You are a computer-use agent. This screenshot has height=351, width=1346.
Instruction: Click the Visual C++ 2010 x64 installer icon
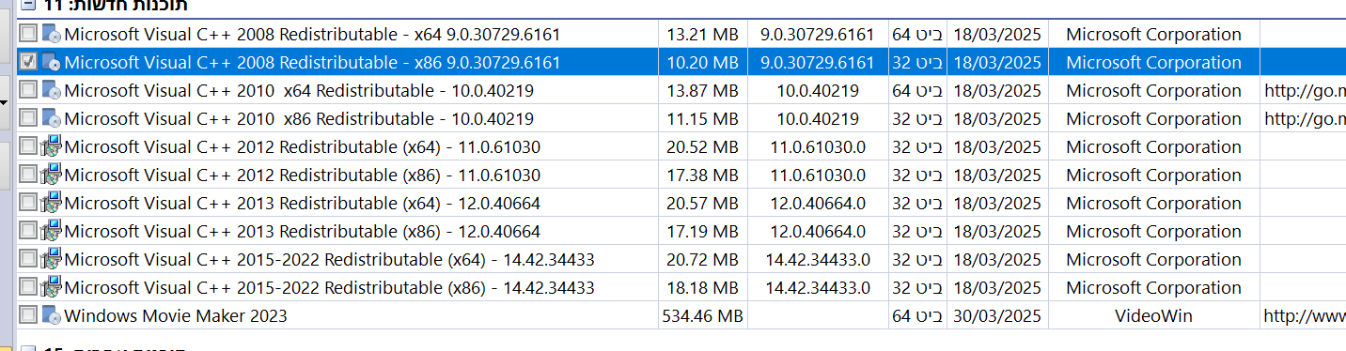[52, 91]
